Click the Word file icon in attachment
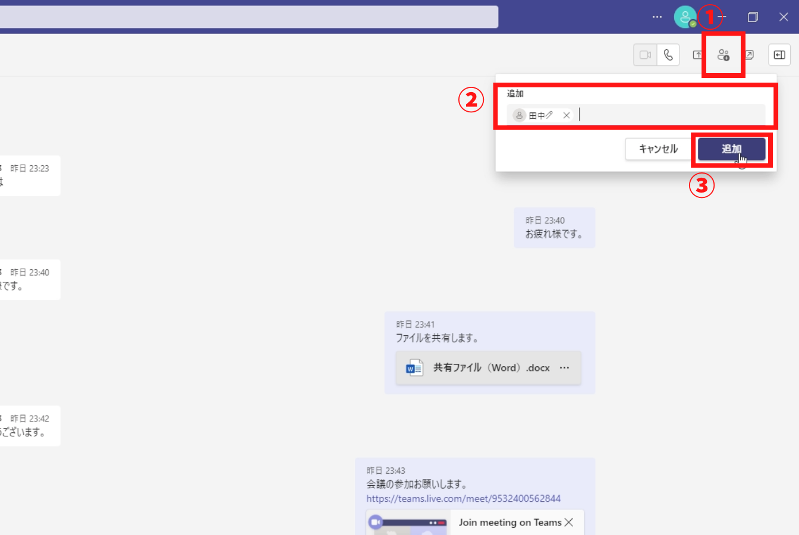The width and height of the screenshot is (799, 535). 414,368
